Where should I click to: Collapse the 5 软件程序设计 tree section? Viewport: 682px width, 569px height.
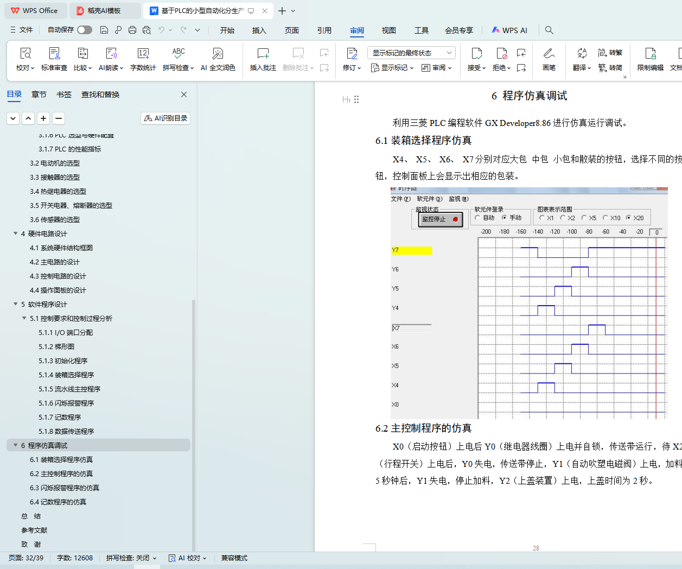16,304
